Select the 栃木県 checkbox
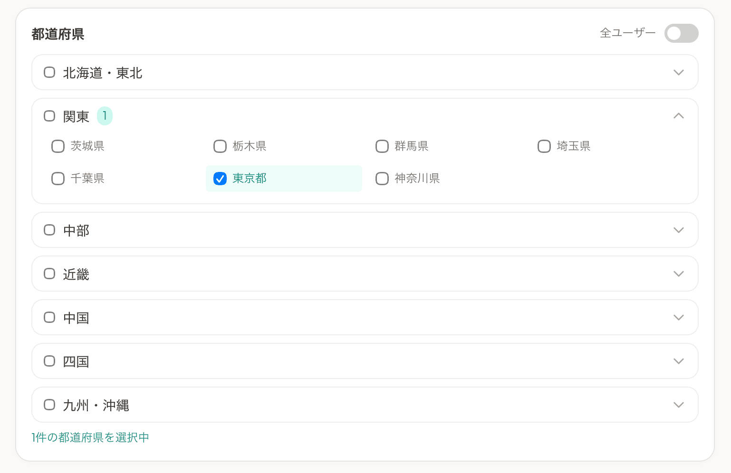The height and width of the screenshot is (473, 731). click(220, 146)
